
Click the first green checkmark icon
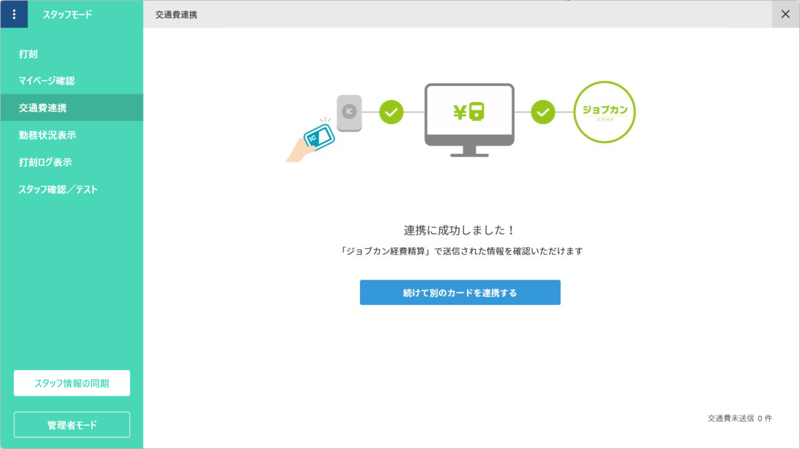coord(391,112)
